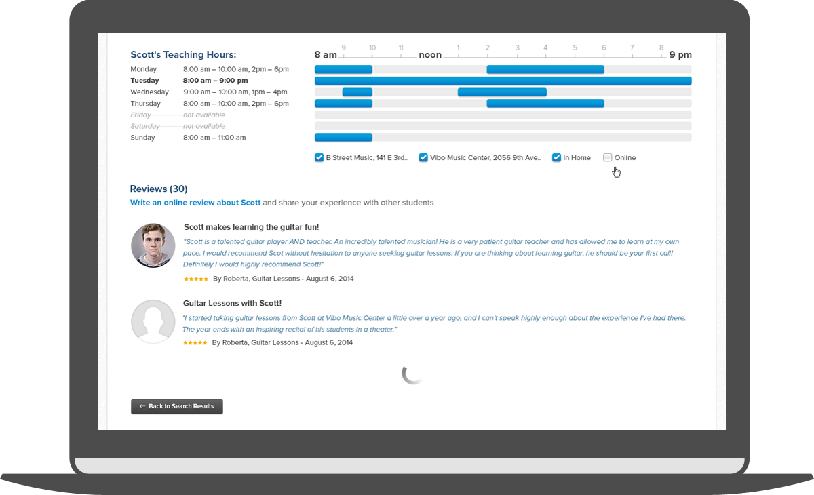The width and height of the screenshot is (814, 495).
Task: Select the bold Tuesday day label
Action: coord(144,80)
